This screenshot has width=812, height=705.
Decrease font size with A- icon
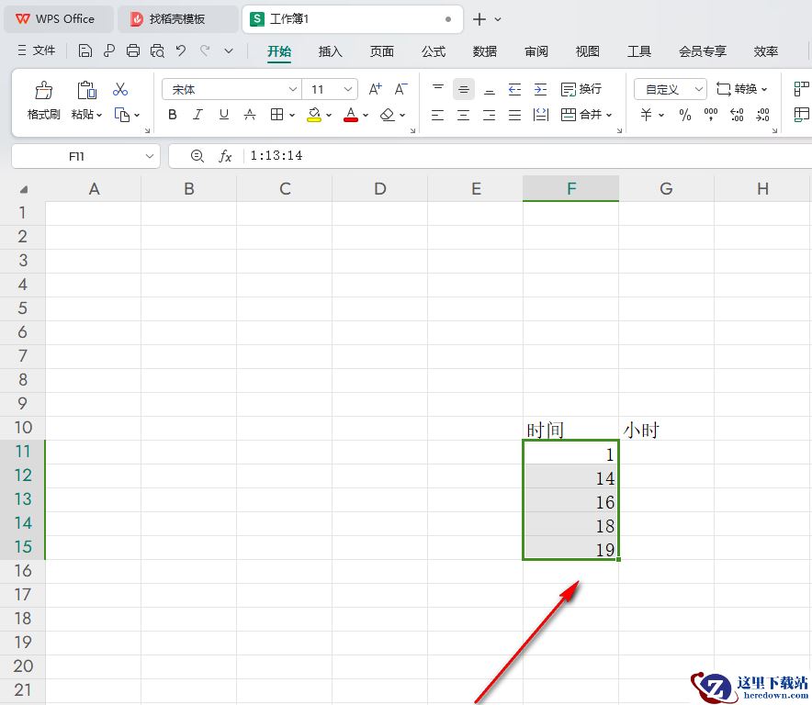pyautogui.click(x=400, y=89)
